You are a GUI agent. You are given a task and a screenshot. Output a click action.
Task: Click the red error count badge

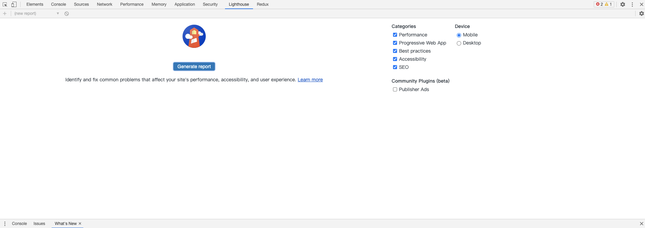click(599, 4)
